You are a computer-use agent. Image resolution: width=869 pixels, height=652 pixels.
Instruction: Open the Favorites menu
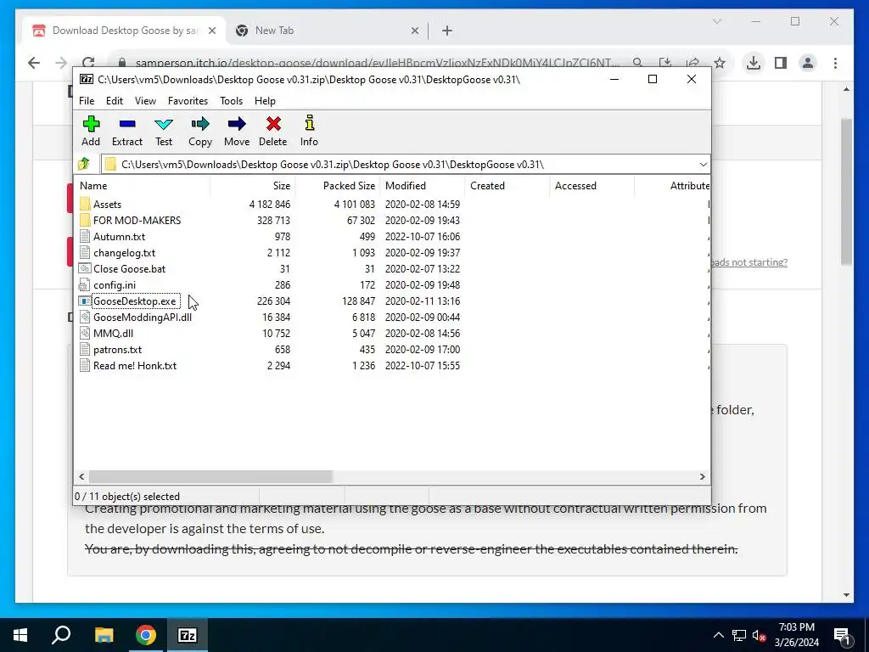pos(188,101)
